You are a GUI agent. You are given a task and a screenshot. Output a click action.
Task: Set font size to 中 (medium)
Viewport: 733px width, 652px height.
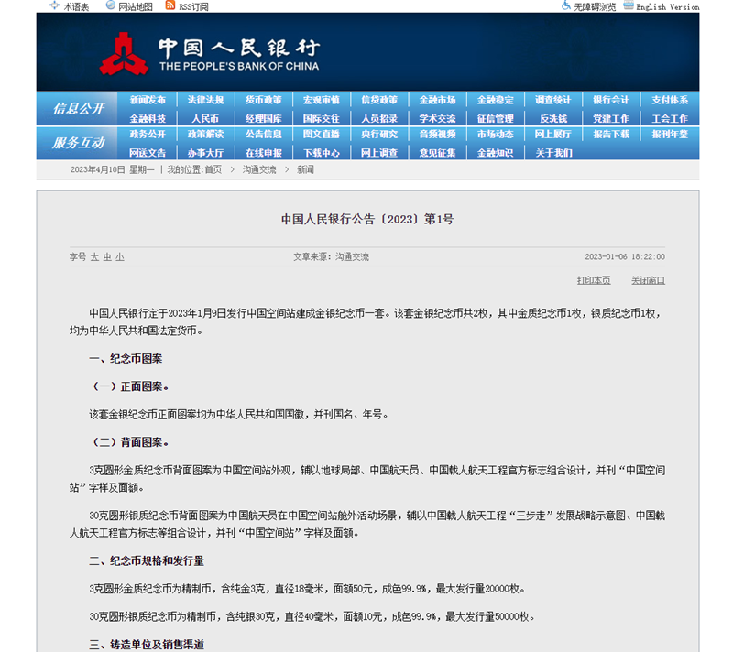(x=107, y=257)
